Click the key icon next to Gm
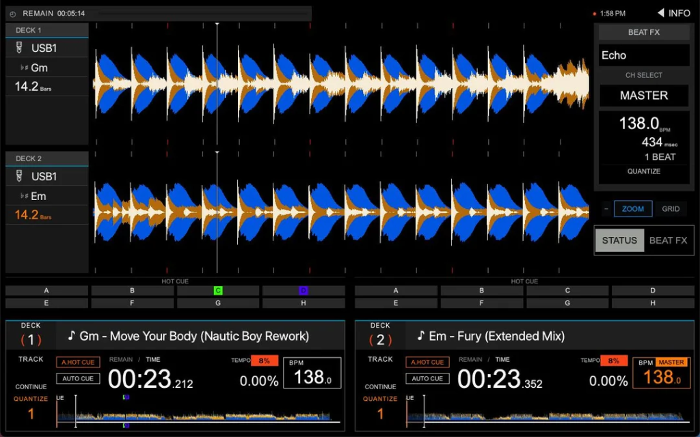The width and height of the screenshot is (700, 437). click(25, 68)
